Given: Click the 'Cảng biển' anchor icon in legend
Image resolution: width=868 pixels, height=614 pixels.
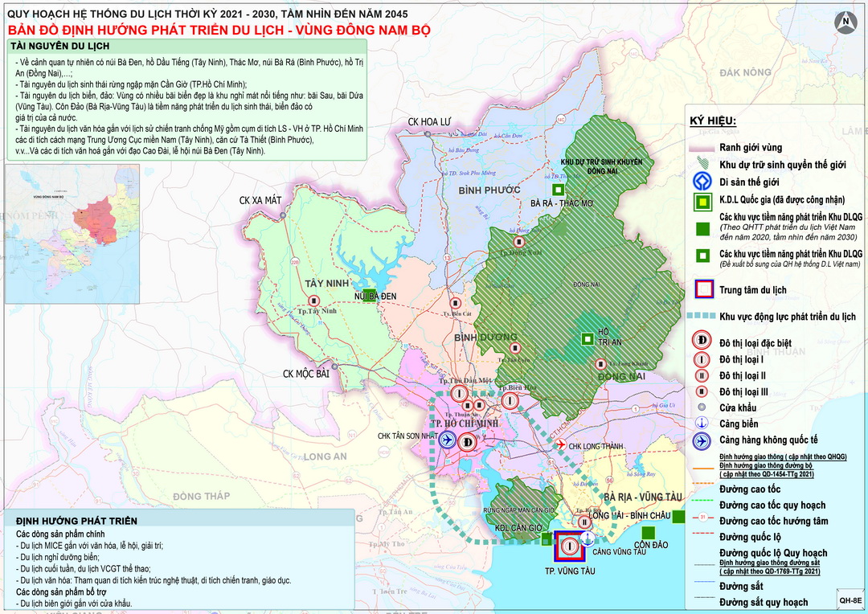Looking at the screenshot, I should click(x=701, y=424).
